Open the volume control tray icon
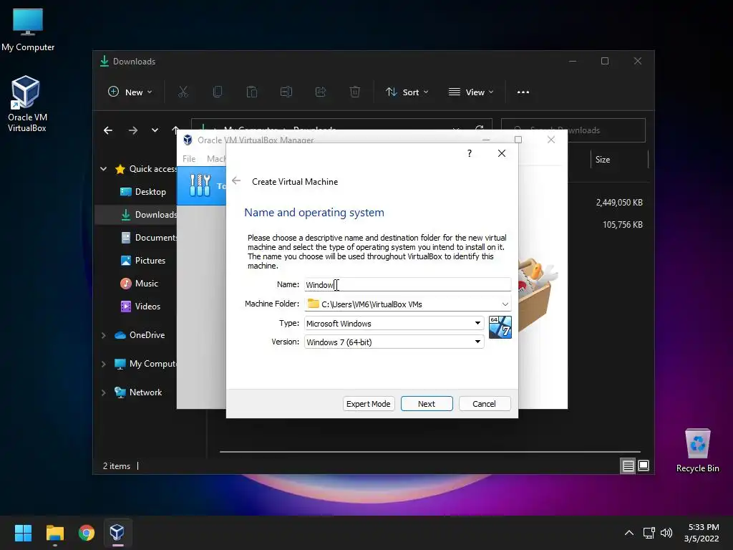 click(x=666, y=533)
